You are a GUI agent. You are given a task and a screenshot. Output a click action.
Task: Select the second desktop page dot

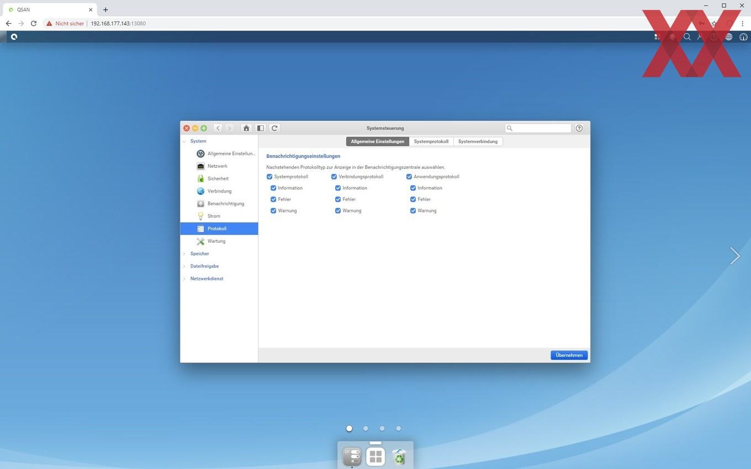(366, 428)
